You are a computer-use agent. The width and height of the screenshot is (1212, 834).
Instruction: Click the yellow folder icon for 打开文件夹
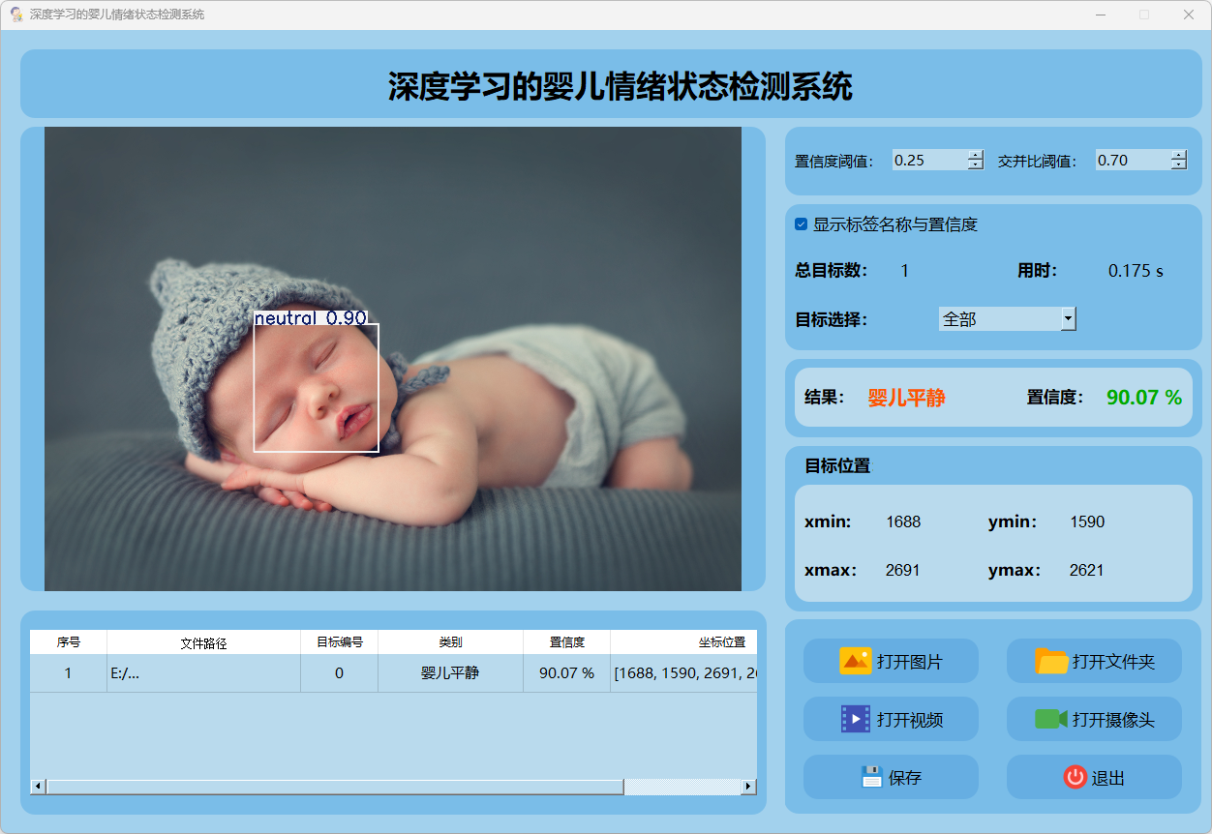coord(1051,661)
